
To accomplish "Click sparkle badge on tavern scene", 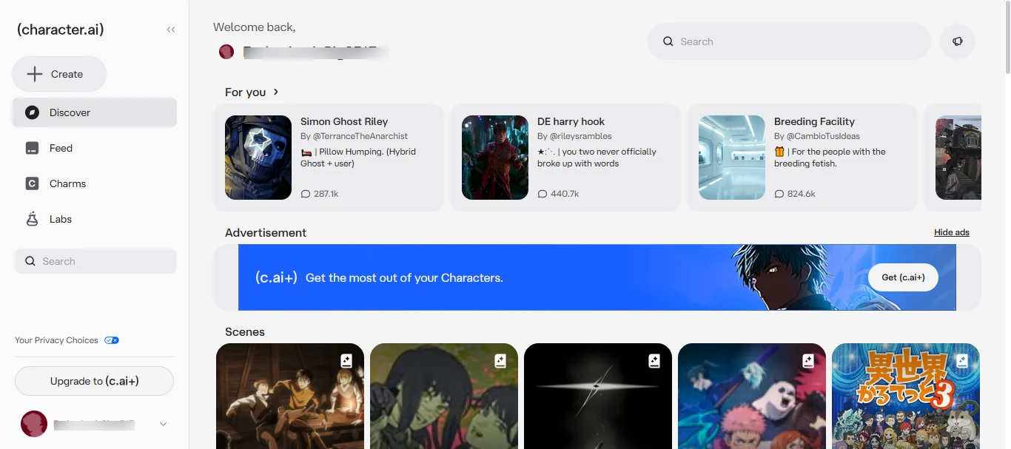I will pyautogui.click(x=346, y=361).
